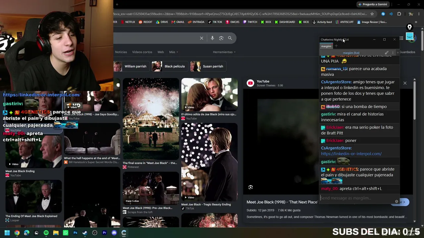Bookmark this page with the star icon

372,14
